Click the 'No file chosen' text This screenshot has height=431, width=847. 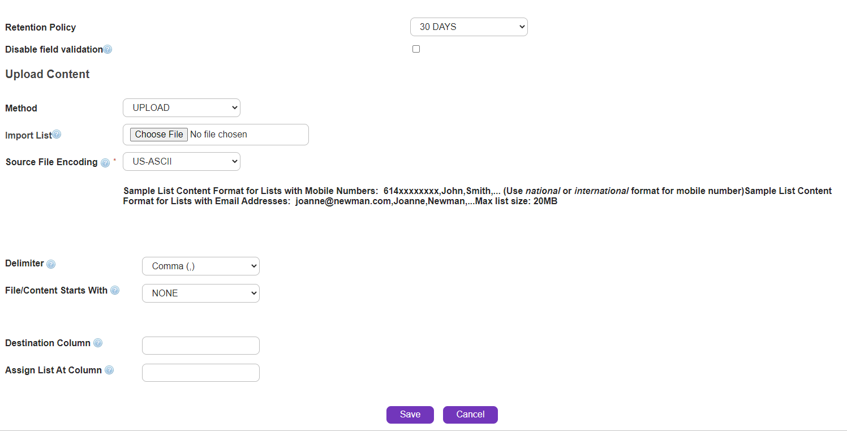coord(218,135)
